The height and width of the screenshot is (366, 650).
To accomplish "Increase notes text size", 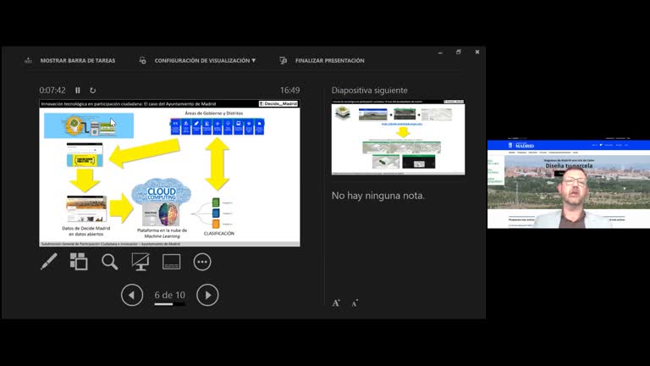I will (x=336, y=303).
